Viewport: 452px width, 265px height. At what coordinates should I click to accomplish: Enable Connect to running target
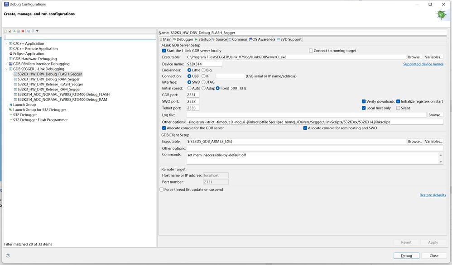pyautogui.click(x=311, y=51)
